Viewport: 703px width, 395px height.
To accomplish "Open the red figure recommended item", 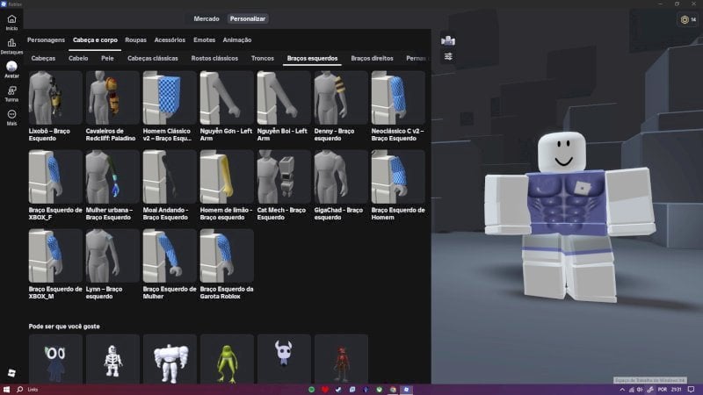I will 341,360.
